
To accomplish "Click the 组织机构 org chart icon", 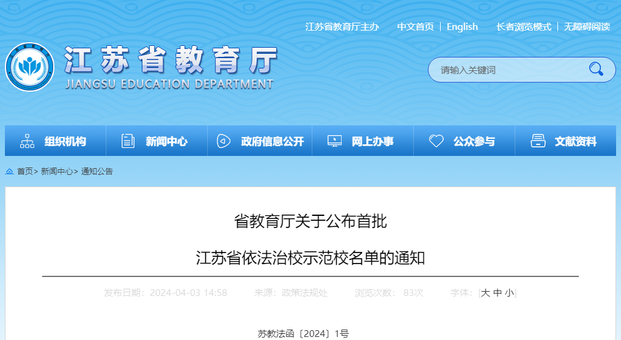I will point(28,141).
